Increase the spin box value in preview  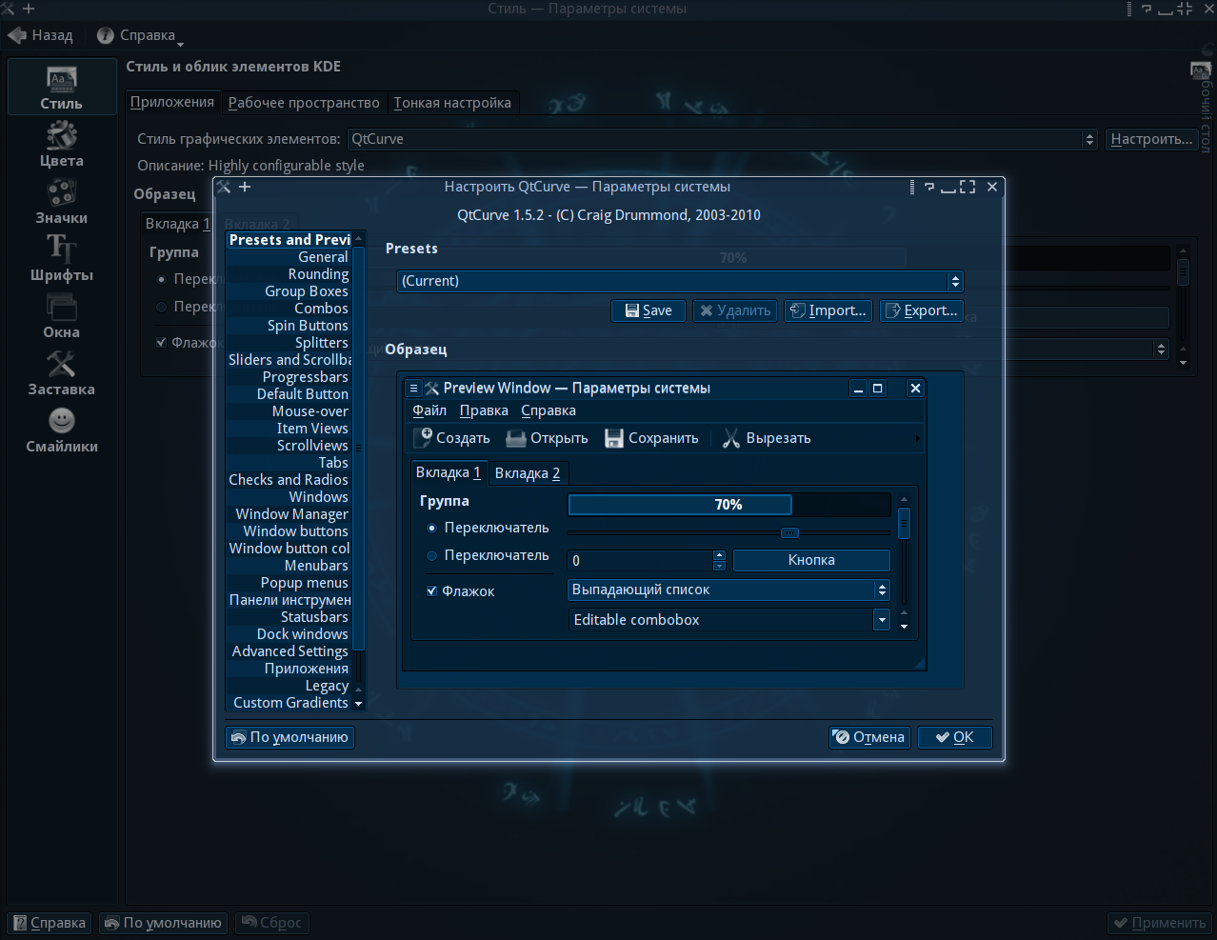tap(719, 555)
